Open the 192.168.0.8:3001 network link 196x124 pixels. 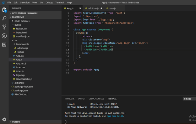(105, 107)
